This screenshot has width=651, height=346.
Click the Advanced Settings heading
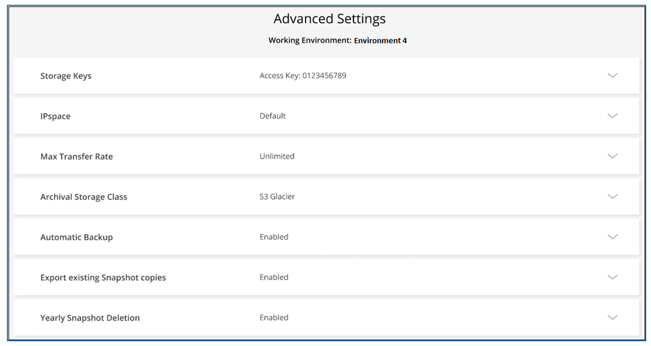329,19
